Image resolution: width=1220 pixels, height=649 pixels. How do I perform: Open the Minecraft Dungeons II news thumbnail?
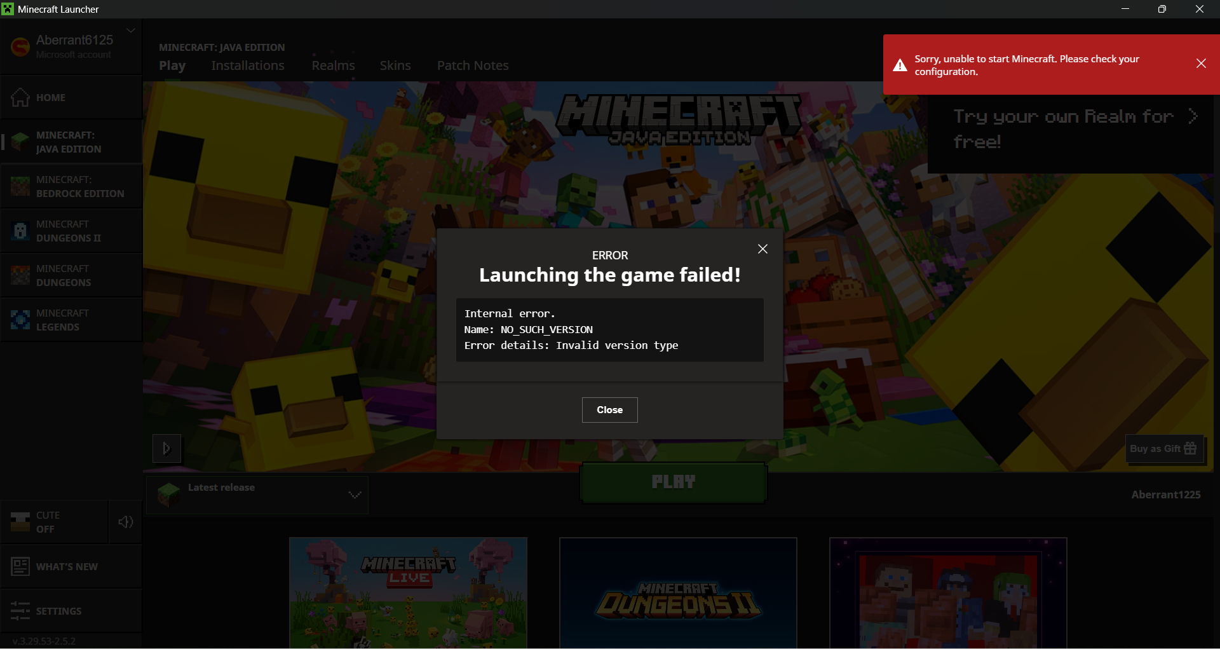pos(678,593)
